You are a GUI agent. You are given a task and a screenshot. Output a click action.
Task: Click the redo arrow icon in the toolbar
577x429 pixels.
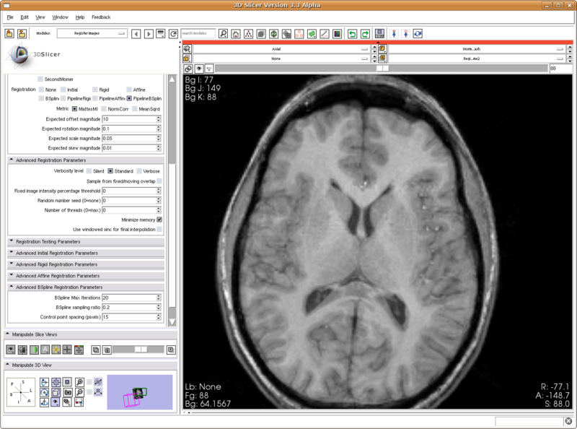[365, 34]
